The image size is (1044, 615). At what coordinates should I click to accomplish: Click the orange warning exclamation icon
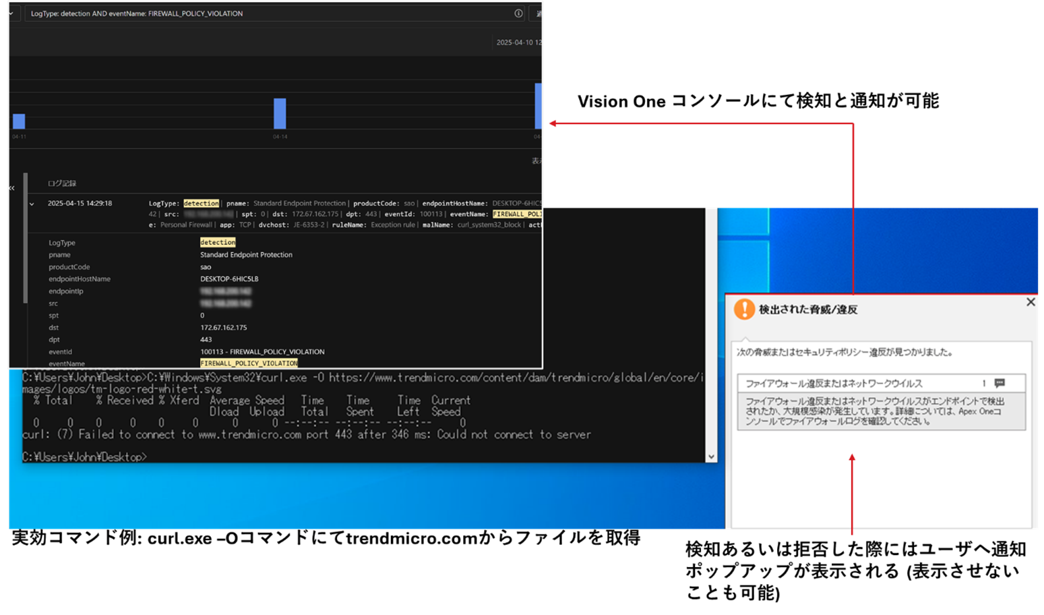744,309
